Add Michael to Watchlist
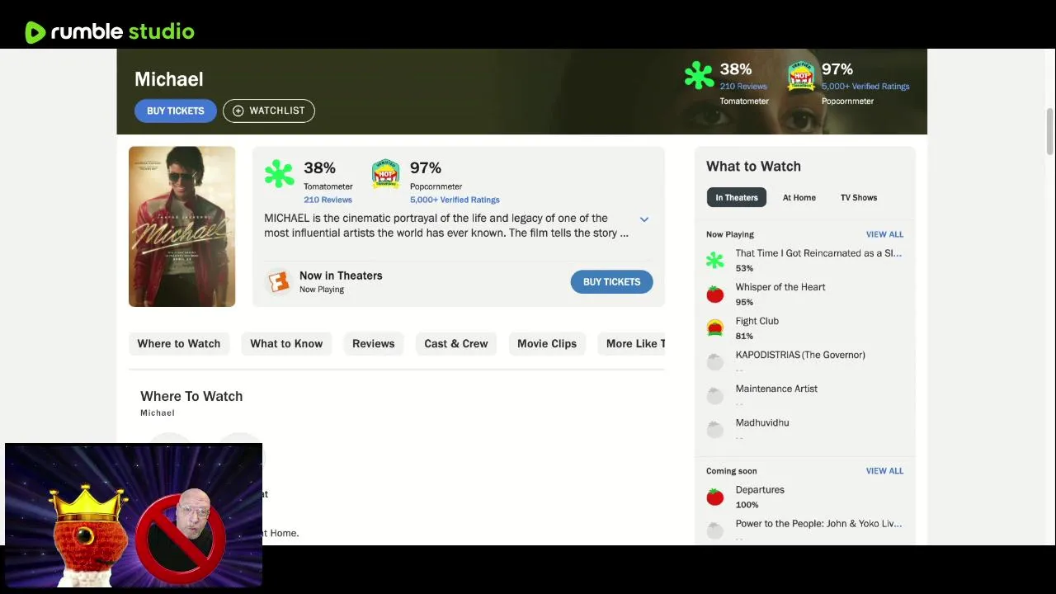The image size is (1056, 594). pyautogui.click(x=269, y=111)
